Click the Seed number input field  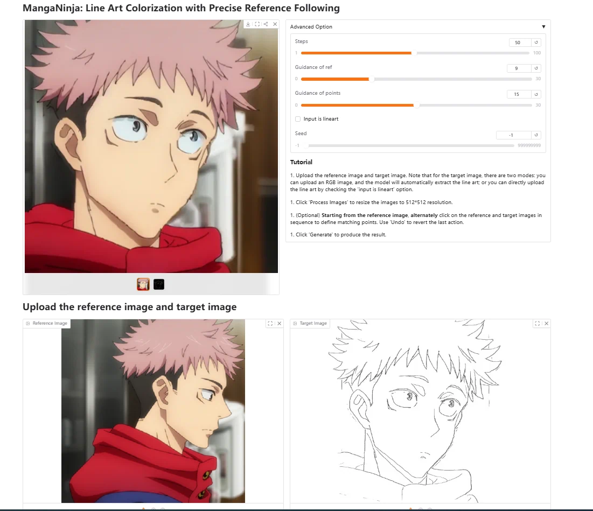(514, 135)
